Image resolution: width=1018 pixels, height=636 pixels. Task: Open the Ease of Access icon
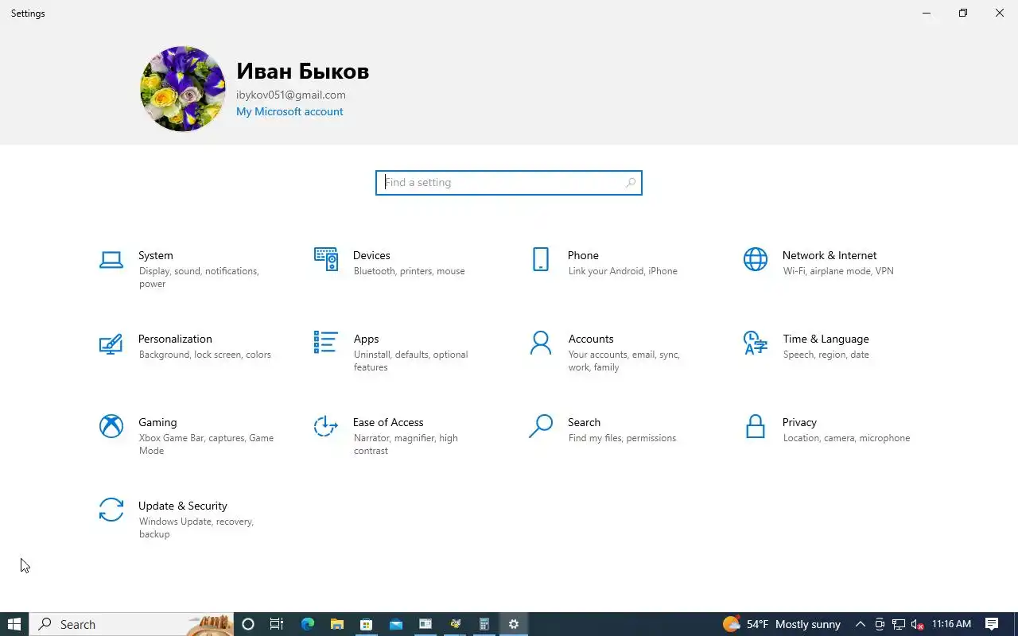326,426
